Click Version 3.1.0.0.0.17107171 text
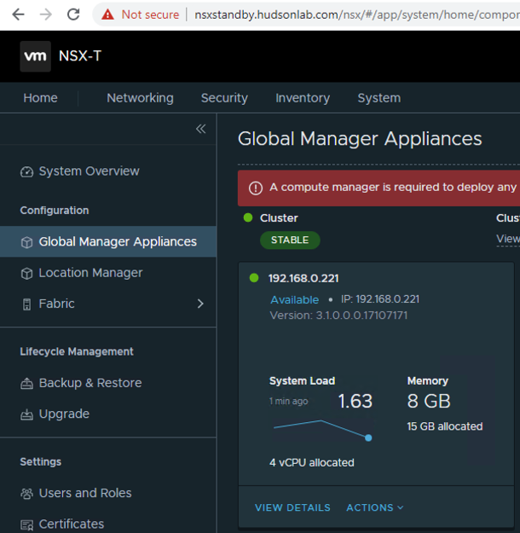Viewport: 520px width, 533px height. pos(338,316)
